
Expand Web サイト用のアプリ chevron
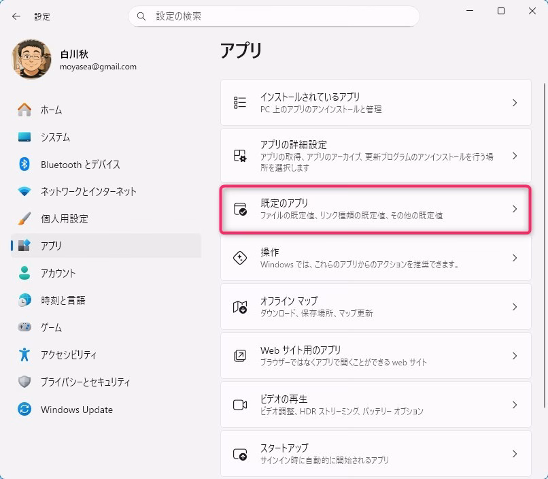pyautogui.click(x=515, y=356)
